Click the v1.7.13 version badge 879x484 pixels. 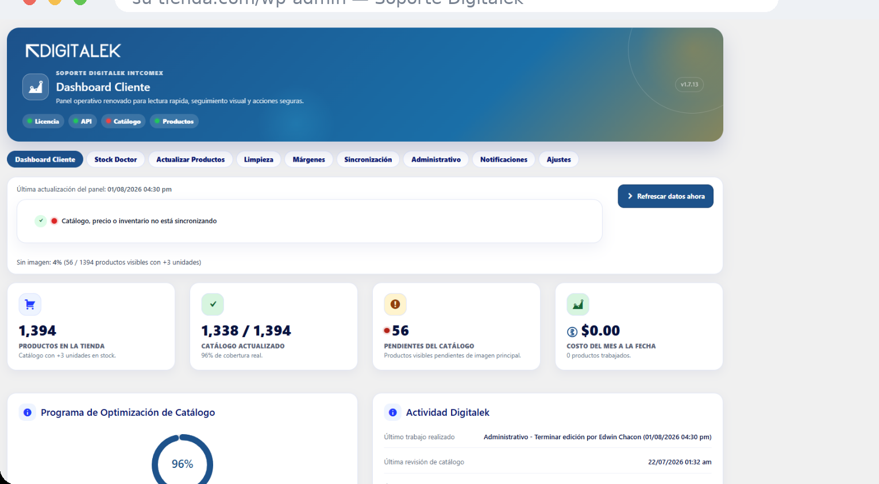pos(689,84)
